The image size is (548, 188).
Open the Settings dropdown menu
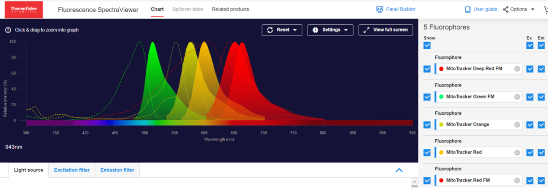tap(330, 30)
